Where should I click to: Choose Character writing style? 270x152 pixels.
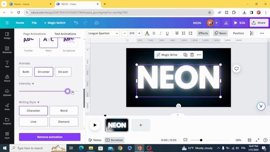click(33, 111)
